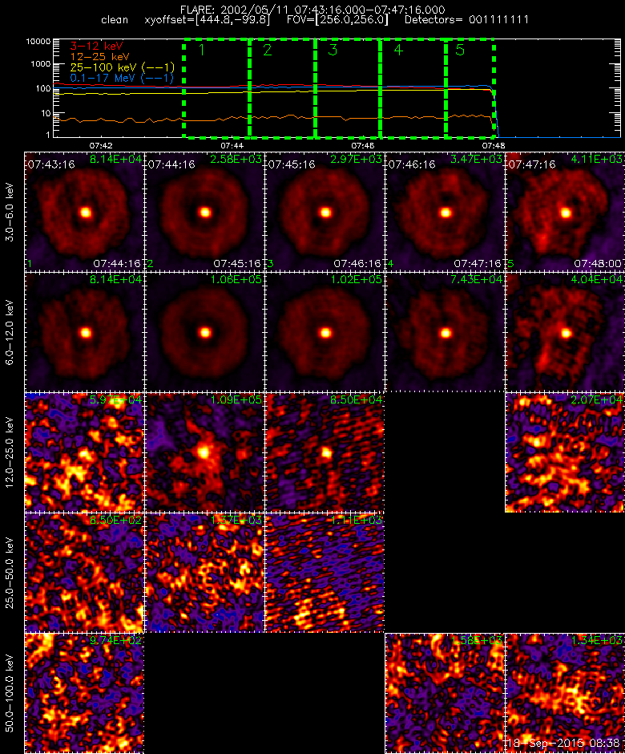The height and width of the screenshot is (754, 625).
Task: Pick the 12.0-25.0 keV image labeled 5.97E+04
Action: [x=84, y=452]
